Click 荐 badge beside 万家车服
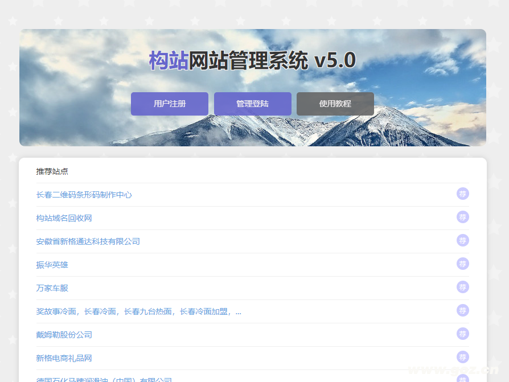Image resolution: width=509 pixels, height=382 pixels. [x=463, y=287]
